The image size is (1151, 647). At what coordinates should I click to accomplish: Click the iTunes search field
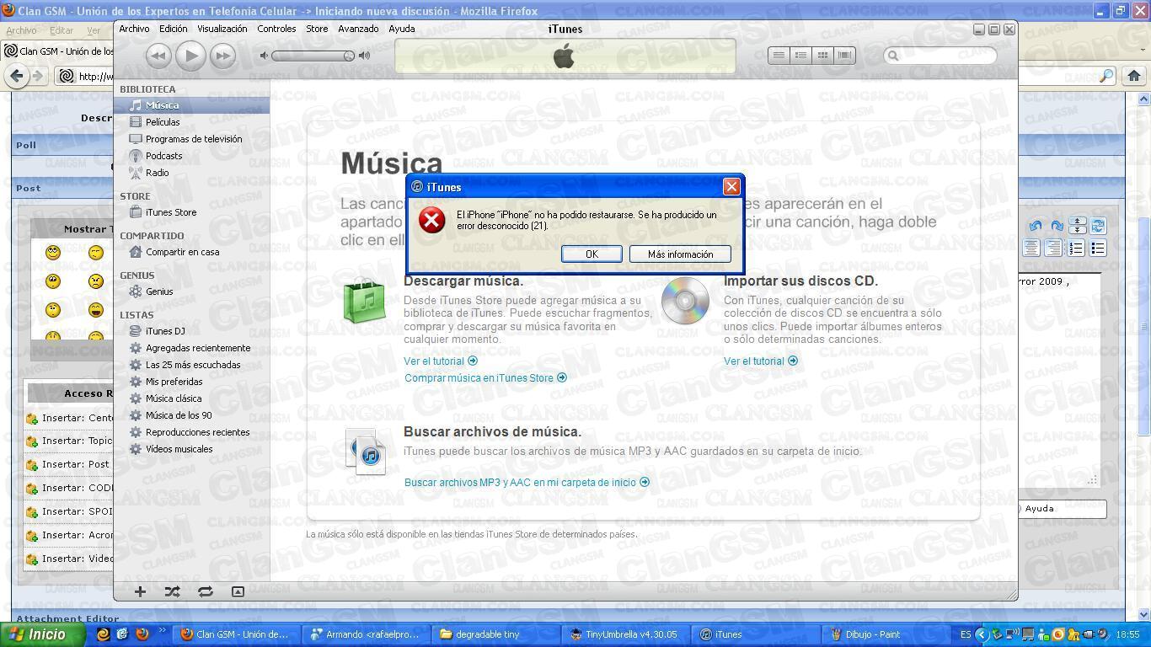(x=940, y=56)
